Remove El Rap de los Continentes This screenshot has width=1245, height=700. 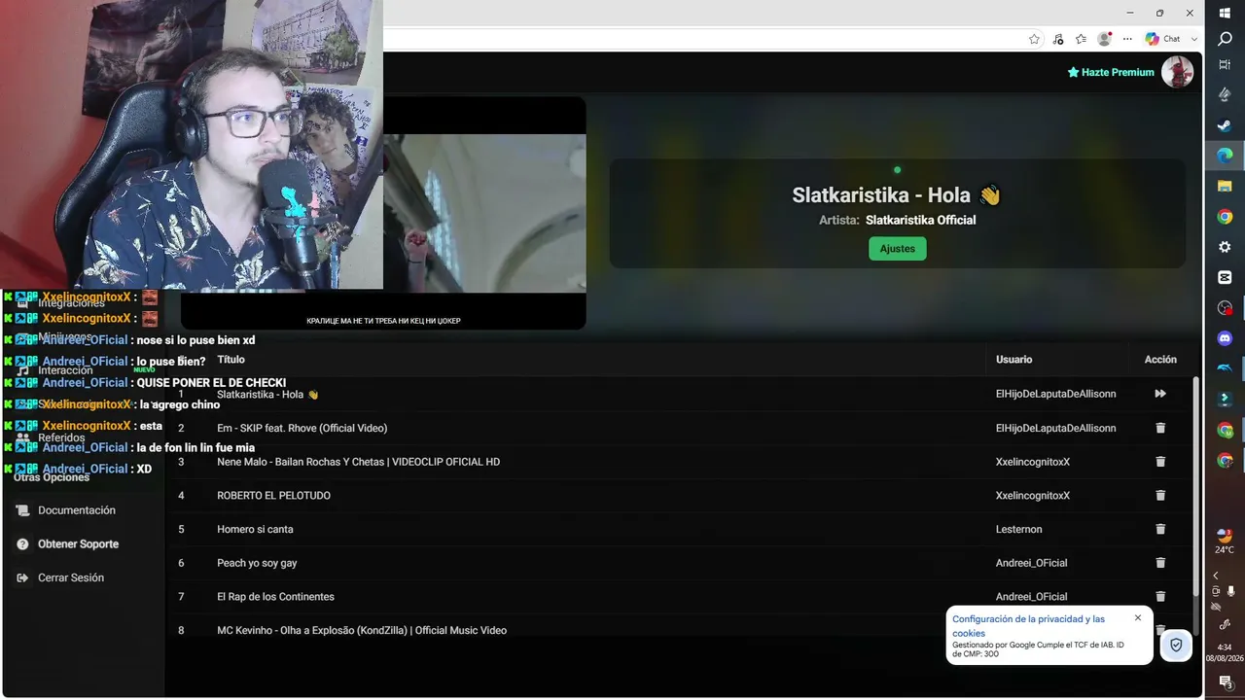tap(1160, 597)
